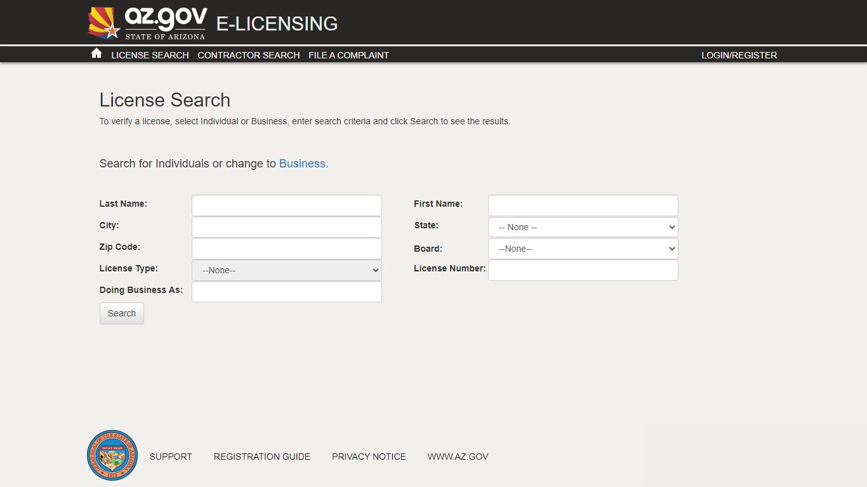The image size is (867, 487).
Task: Click the License Number label
Action: (449, 268)
